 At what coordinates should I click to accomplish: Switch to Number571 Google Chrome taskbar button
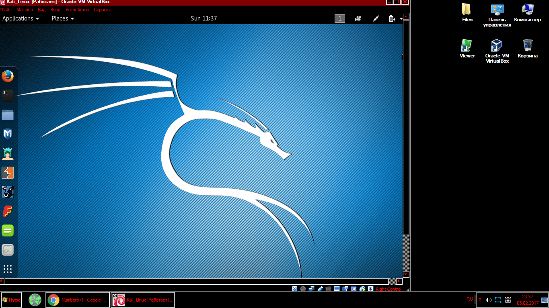[x=78, y=300]
